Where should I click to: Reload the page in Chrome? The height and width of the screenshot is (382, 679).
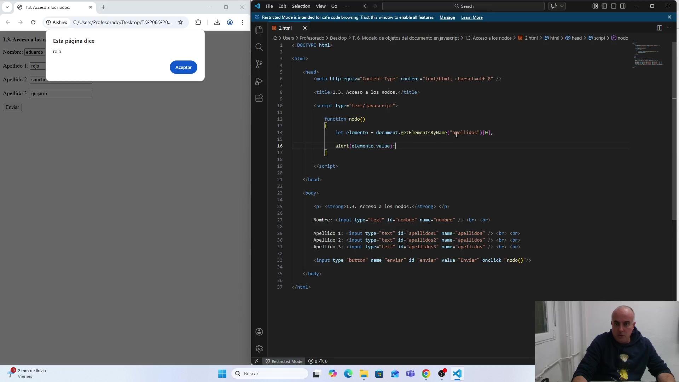coord(33,22)
